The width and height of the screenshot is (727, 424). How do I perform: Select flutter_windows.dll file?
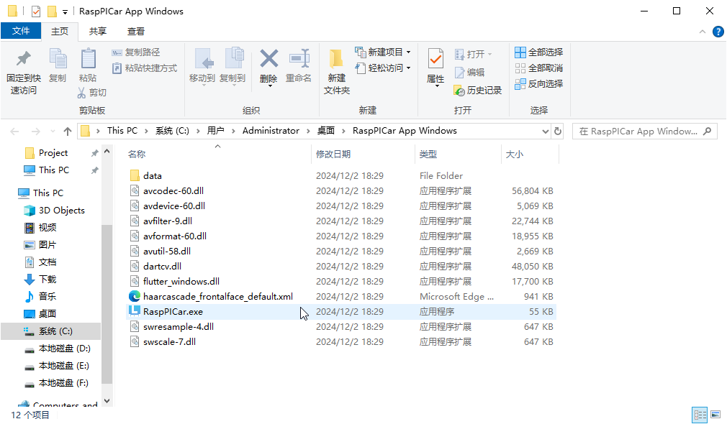pos(181,282)
